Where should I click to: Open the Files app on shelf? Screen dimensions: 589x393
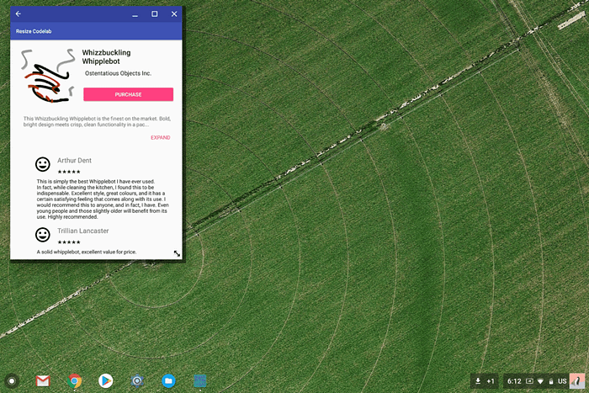coord(168,381)
